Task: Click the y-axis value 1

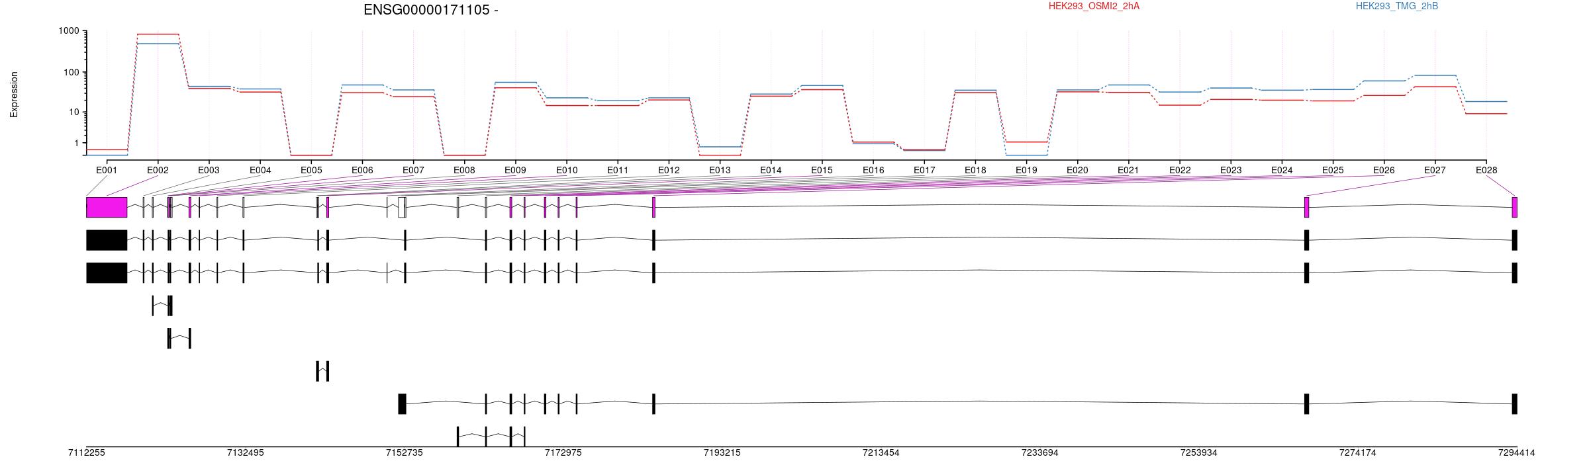Action: coord(77,143)
